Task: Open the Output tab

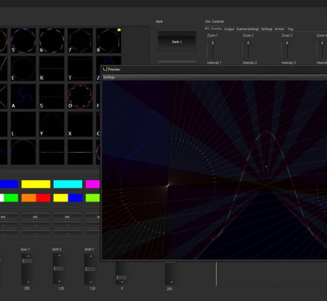Action: [229, 29]
